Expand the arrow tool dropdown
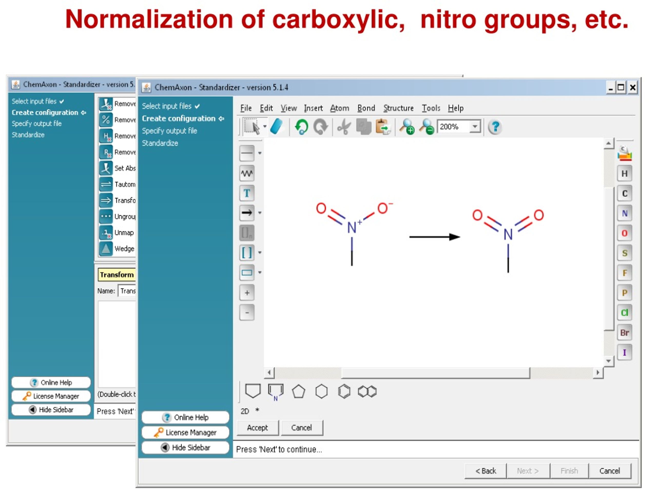657x493 pixels. click(260, 213)
